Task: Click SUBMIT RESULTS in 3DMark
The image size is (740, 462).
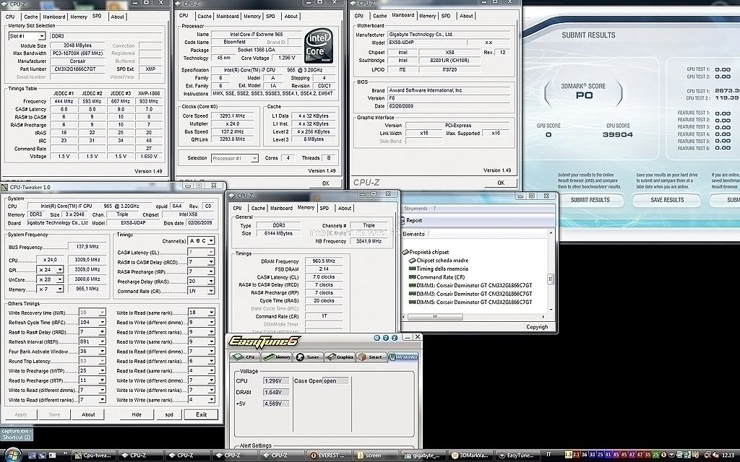Action: tap(590, 200)
